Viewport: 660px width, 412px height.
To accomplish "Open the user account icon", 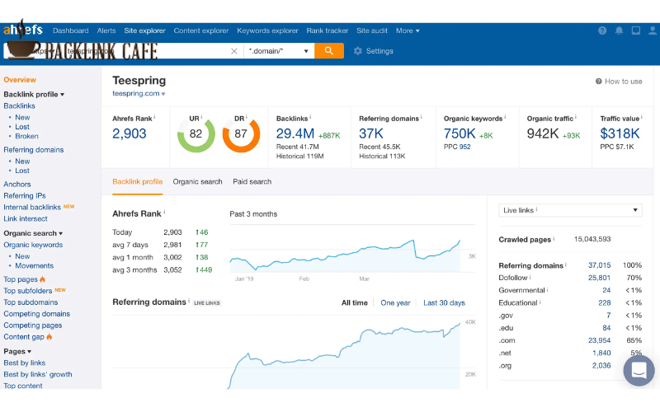I will [653, 30].
